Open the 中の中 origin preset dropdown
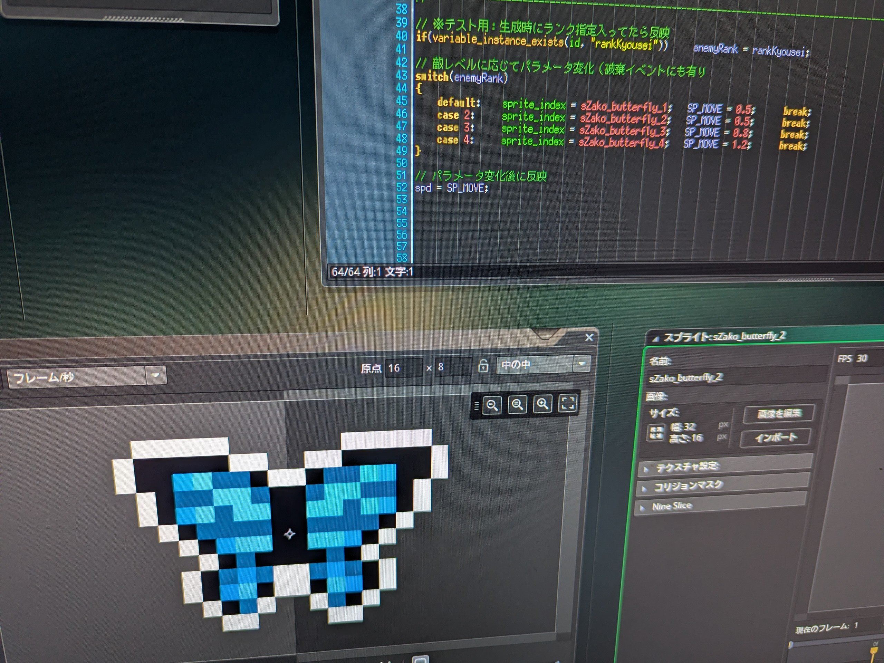The height and width of the screenshot is (663, 884). coord(543,364)
